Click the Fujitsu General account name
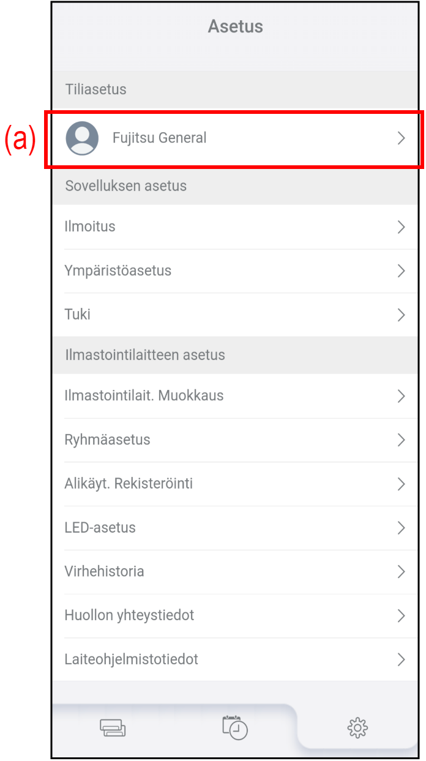This screenshot has width=426, height=761. [x=159, y=138]
